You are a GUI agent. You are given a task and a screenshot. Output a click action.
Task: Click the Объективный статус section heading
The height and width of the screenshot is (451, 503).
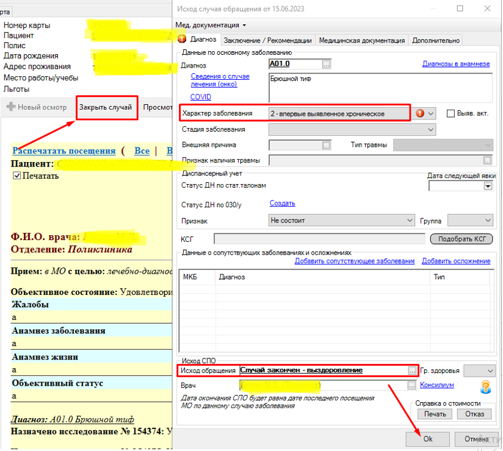57,383
